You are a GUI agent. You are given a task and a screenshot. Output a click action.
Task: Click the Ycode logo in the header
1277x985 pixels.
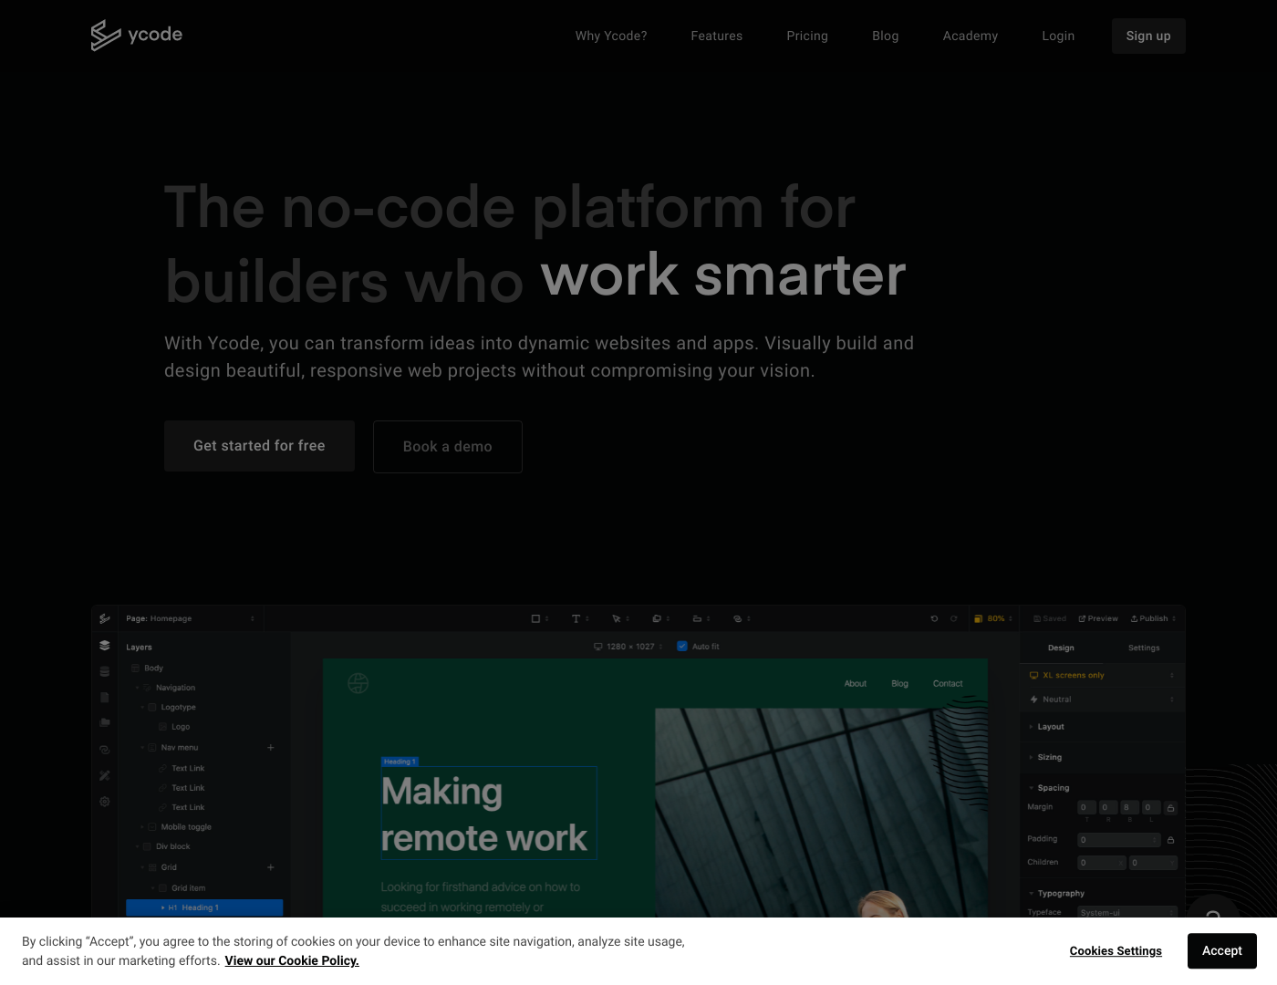(x=137, y=36)
